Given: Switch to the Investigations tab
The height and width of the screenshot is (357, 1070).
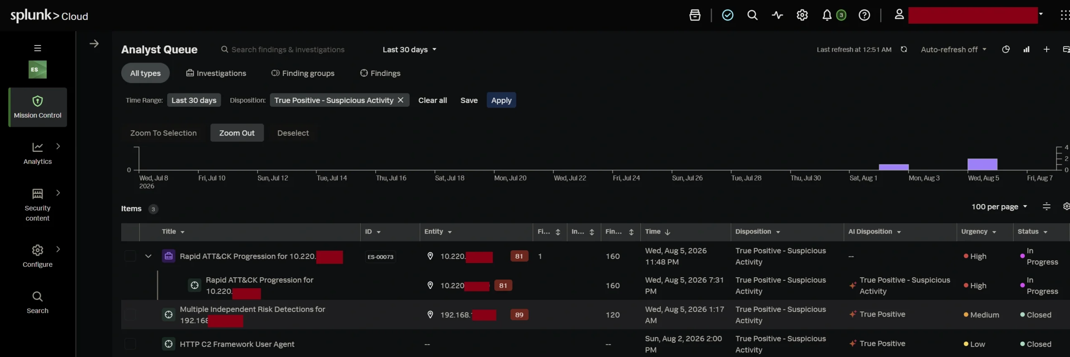Looking at the screenshot, I should click(x=216, y=73).
